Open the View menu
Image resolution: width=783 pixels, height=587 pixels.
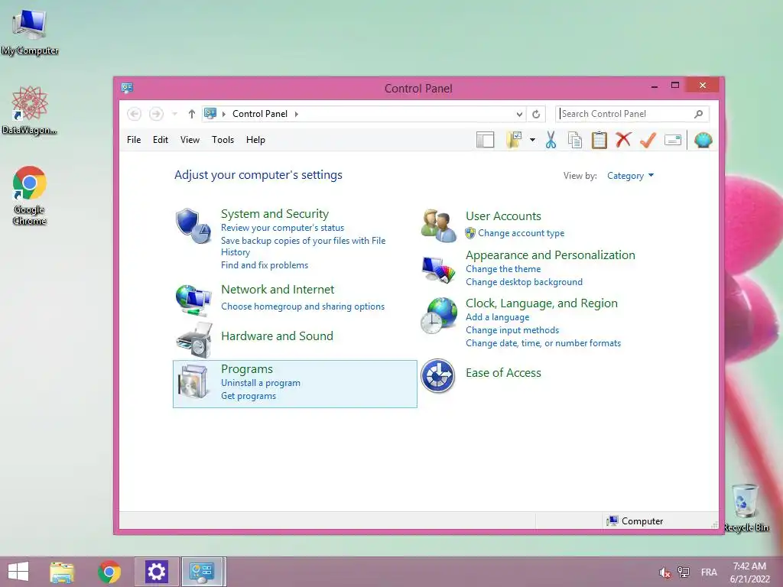(190, 140)
